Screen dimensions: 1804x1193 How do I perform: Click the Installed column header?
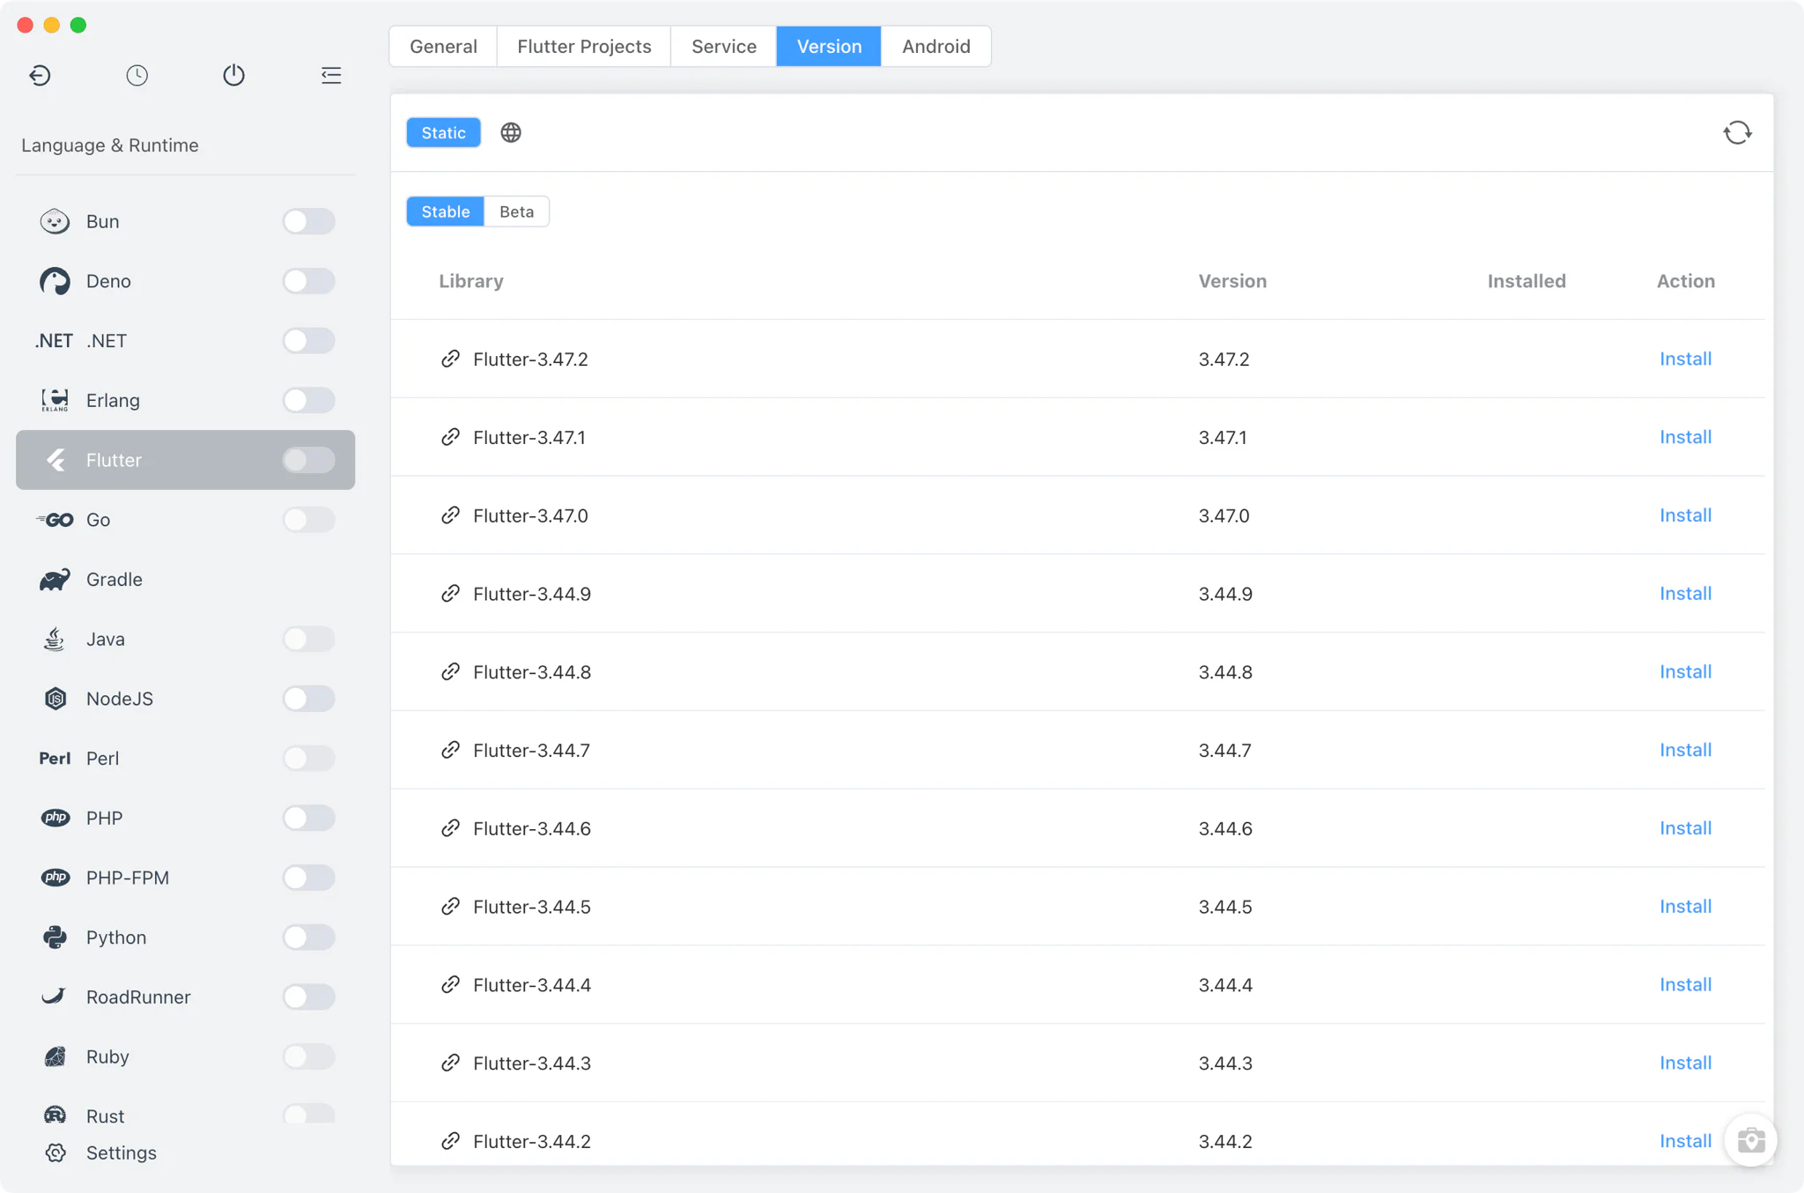(x=1527, y=281)
